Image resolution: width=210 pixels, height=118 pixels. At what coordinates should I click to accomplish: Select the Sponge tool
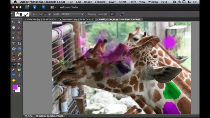tap(13, 81)
